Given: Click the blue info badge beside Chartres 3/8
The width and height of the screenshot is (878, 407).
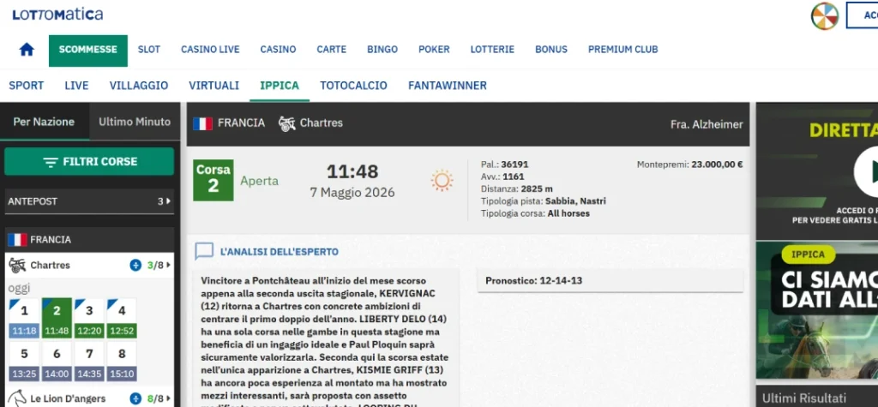Looking at the screenshot, I should tap(135, 266).
